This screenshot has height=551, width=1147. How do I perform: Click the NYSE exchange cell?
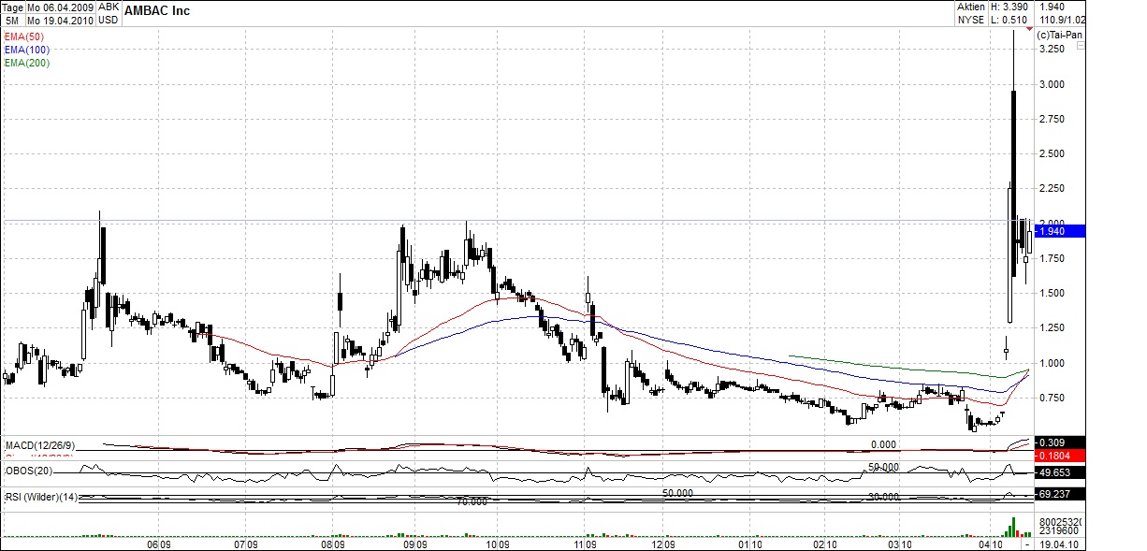(x=971, y=19)
